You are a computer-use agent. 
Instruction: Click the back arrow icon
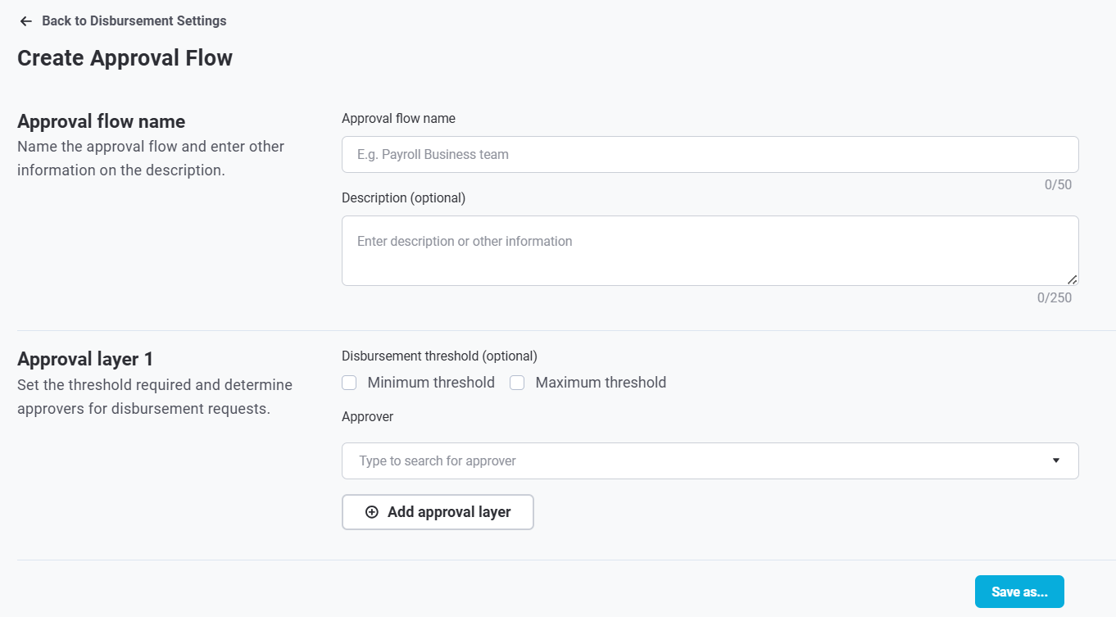pyautogui.click(x=26, y=21)
